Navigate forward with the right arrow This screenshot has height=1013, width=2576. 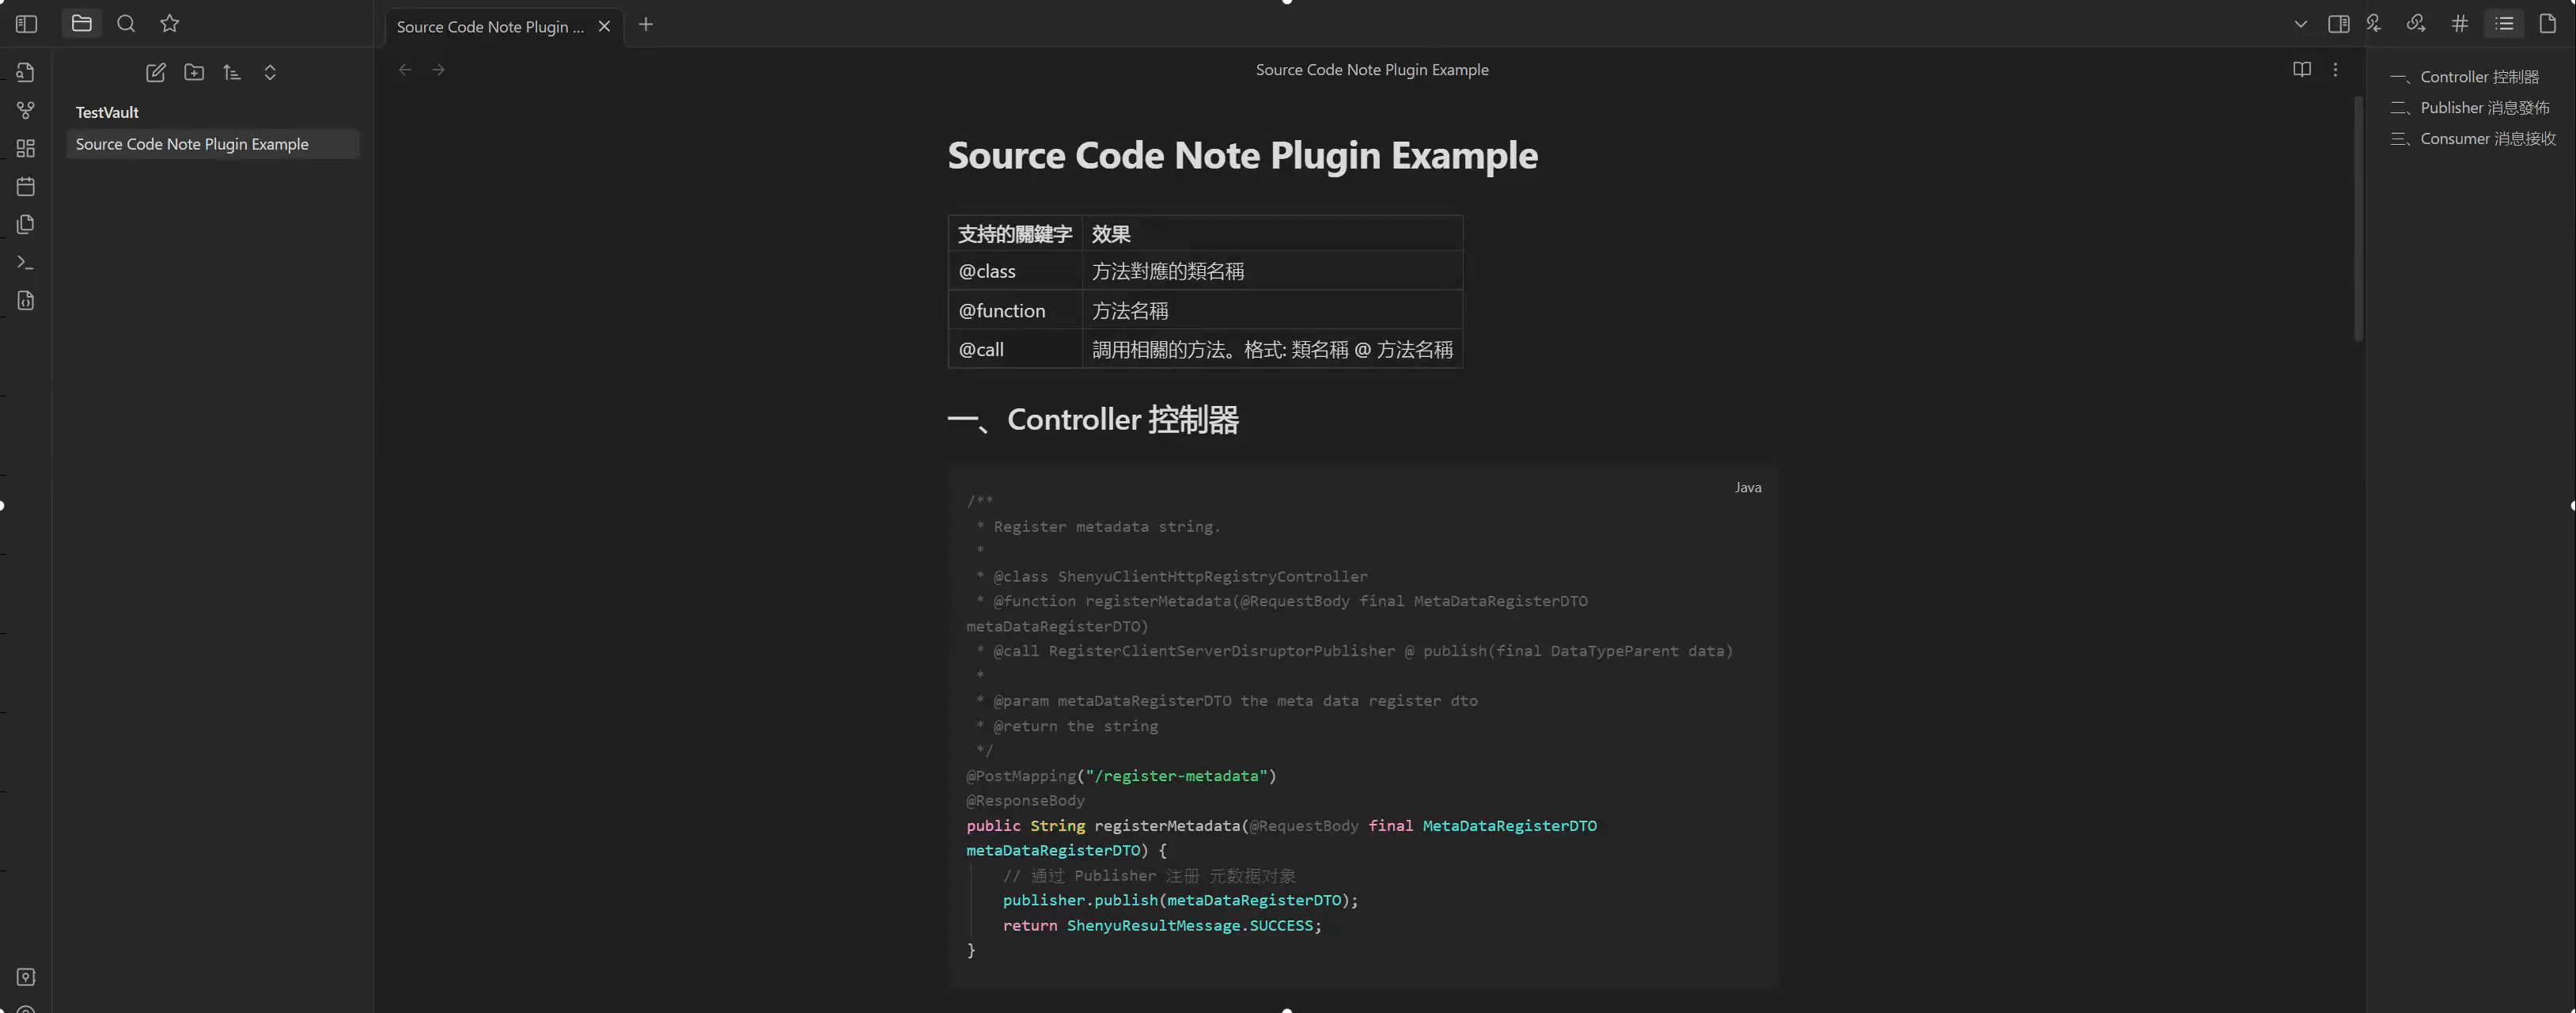click(438, 70)
